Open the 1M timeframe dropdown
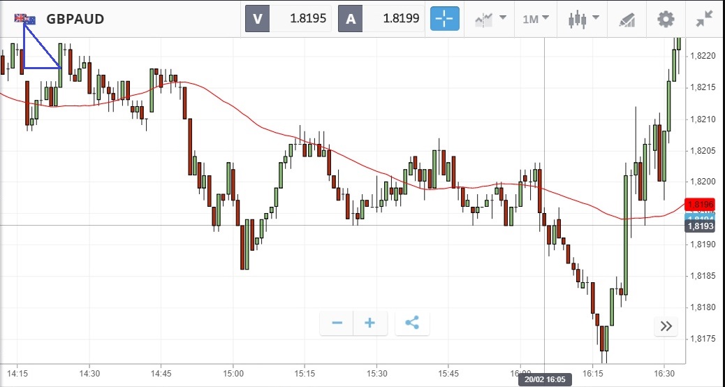This screenshot has width=725, height=387. 536,19
